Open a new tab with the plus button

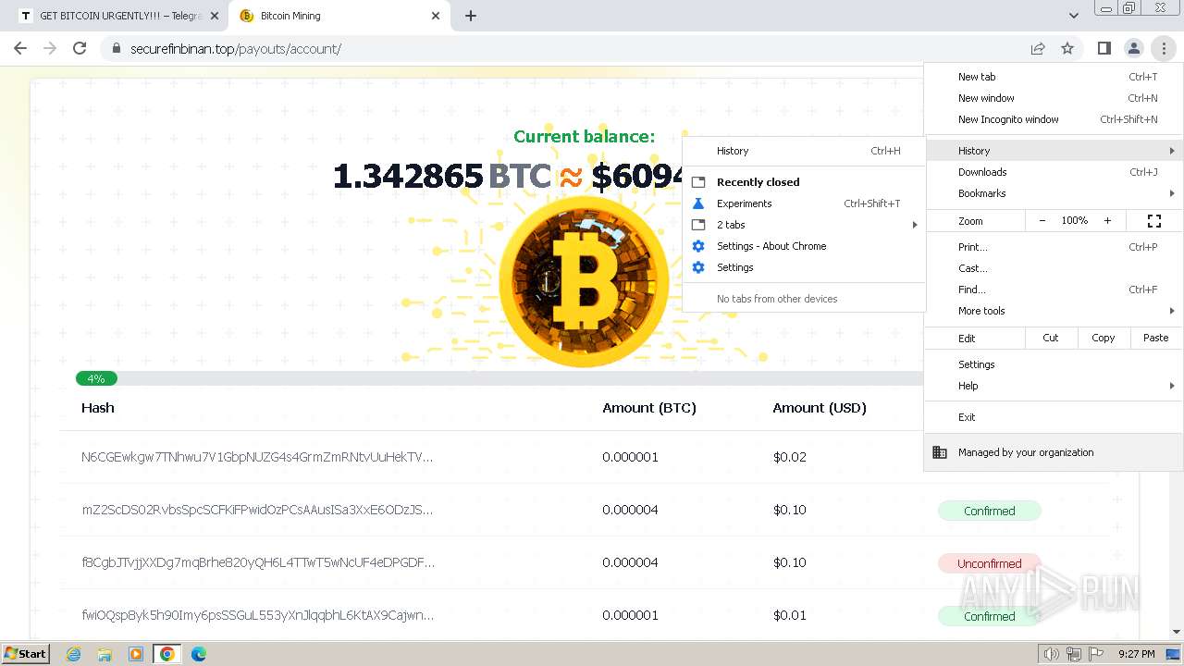471,16
